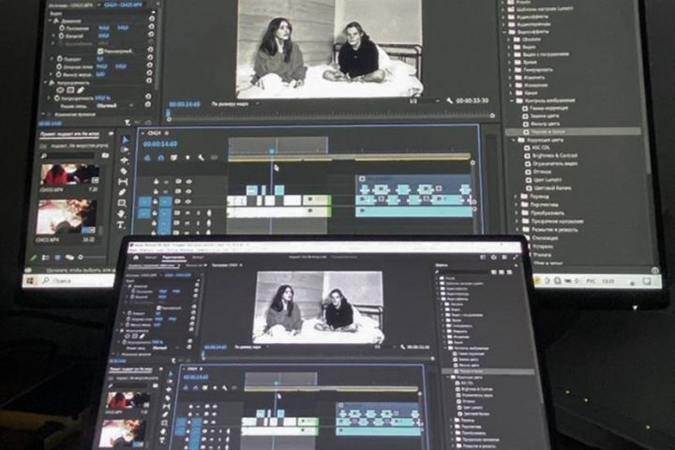Select the Selection arrow tool on large monitor
The height and width of the screenshot is (450, 675).
[125, 140]
